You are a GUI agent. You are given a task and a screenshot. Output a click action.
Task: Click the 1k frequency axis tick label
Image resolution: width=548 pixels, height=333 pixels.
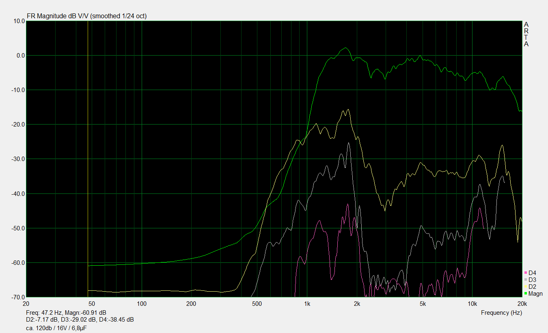[307, 304]
